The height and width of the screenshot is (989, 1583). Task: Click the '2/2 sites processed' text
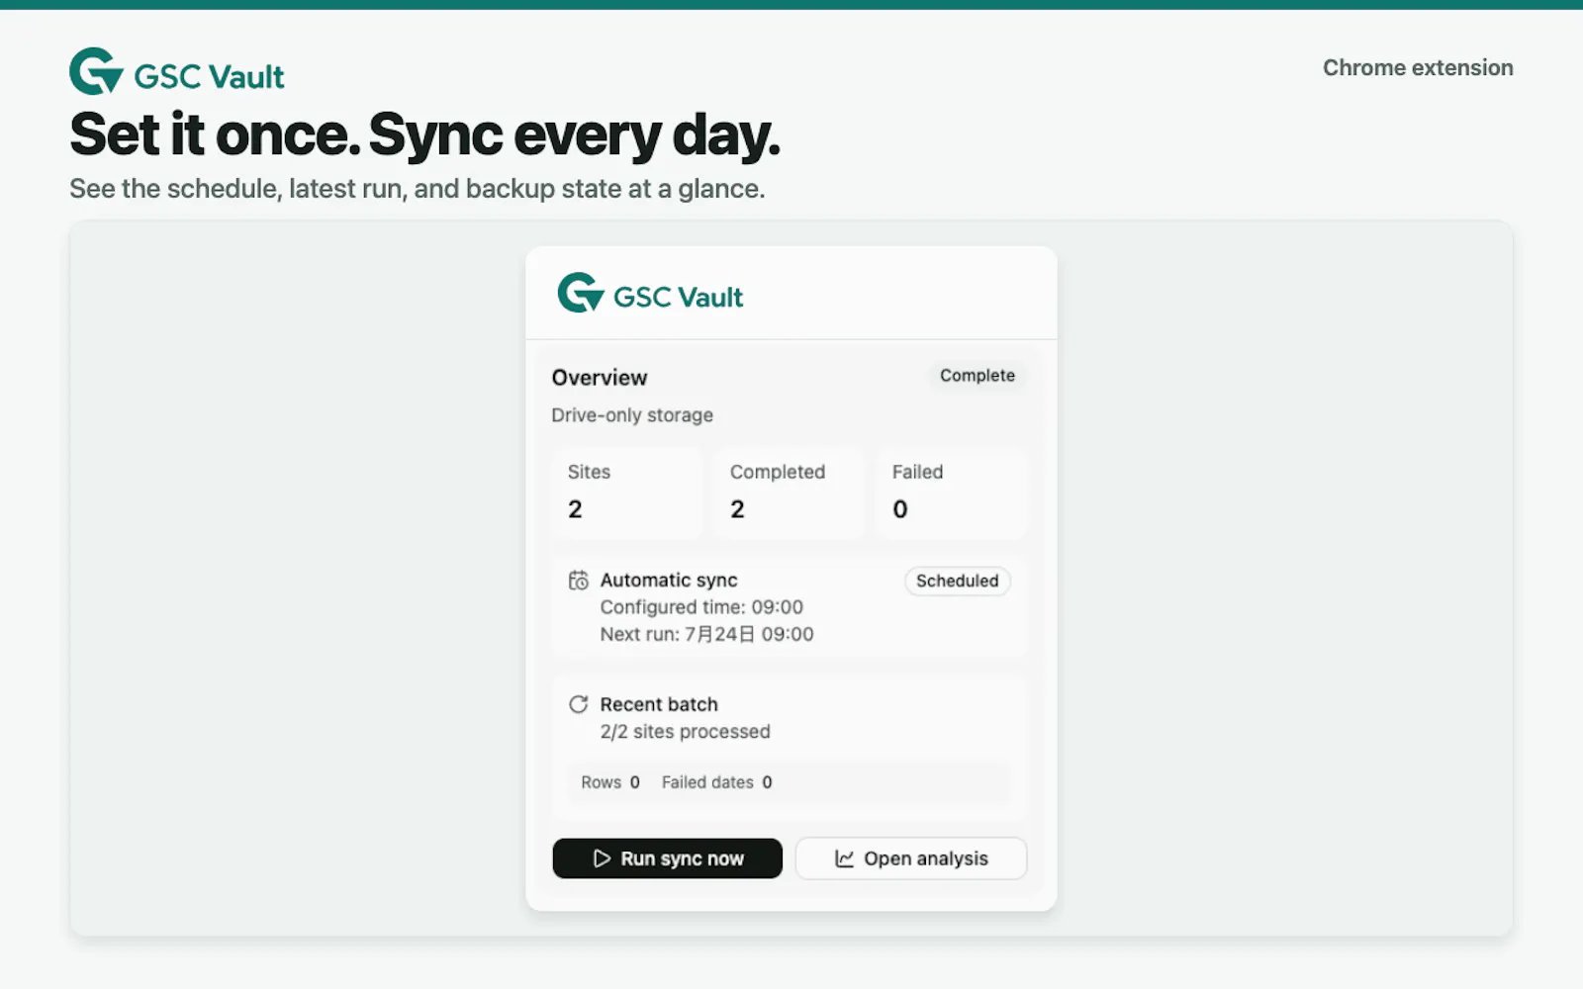coord(685,732)
